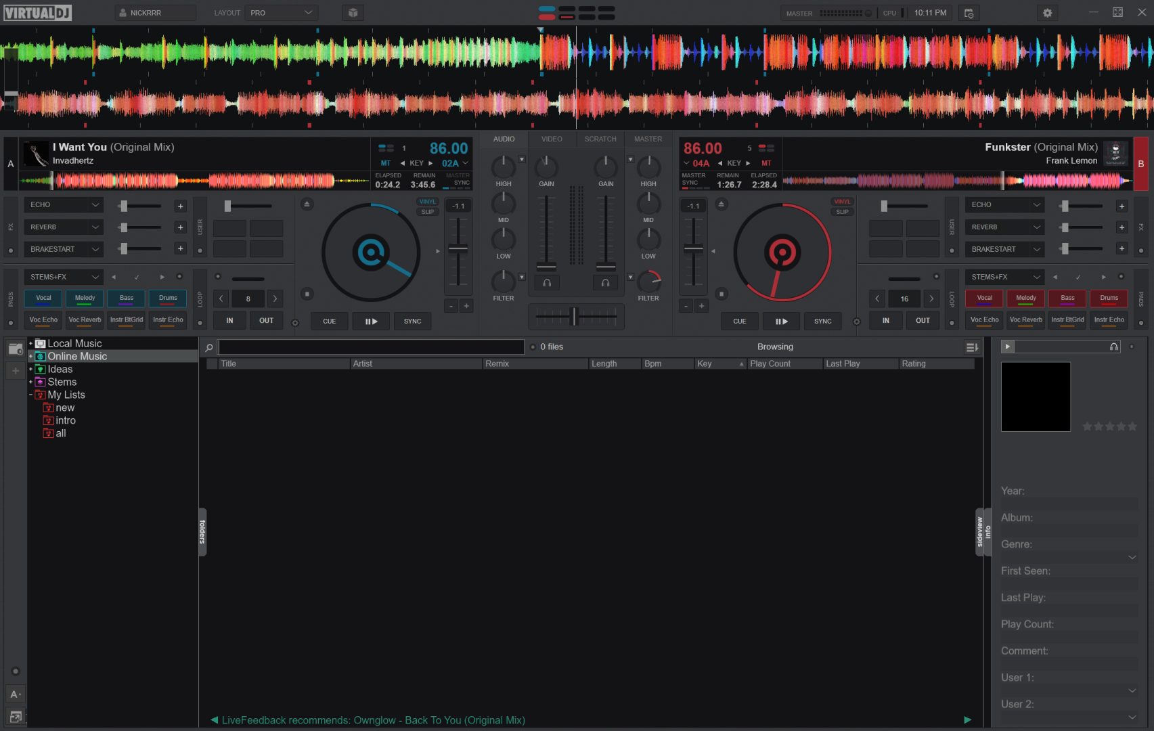Click deck B CUE button

[x=740, y=321]
